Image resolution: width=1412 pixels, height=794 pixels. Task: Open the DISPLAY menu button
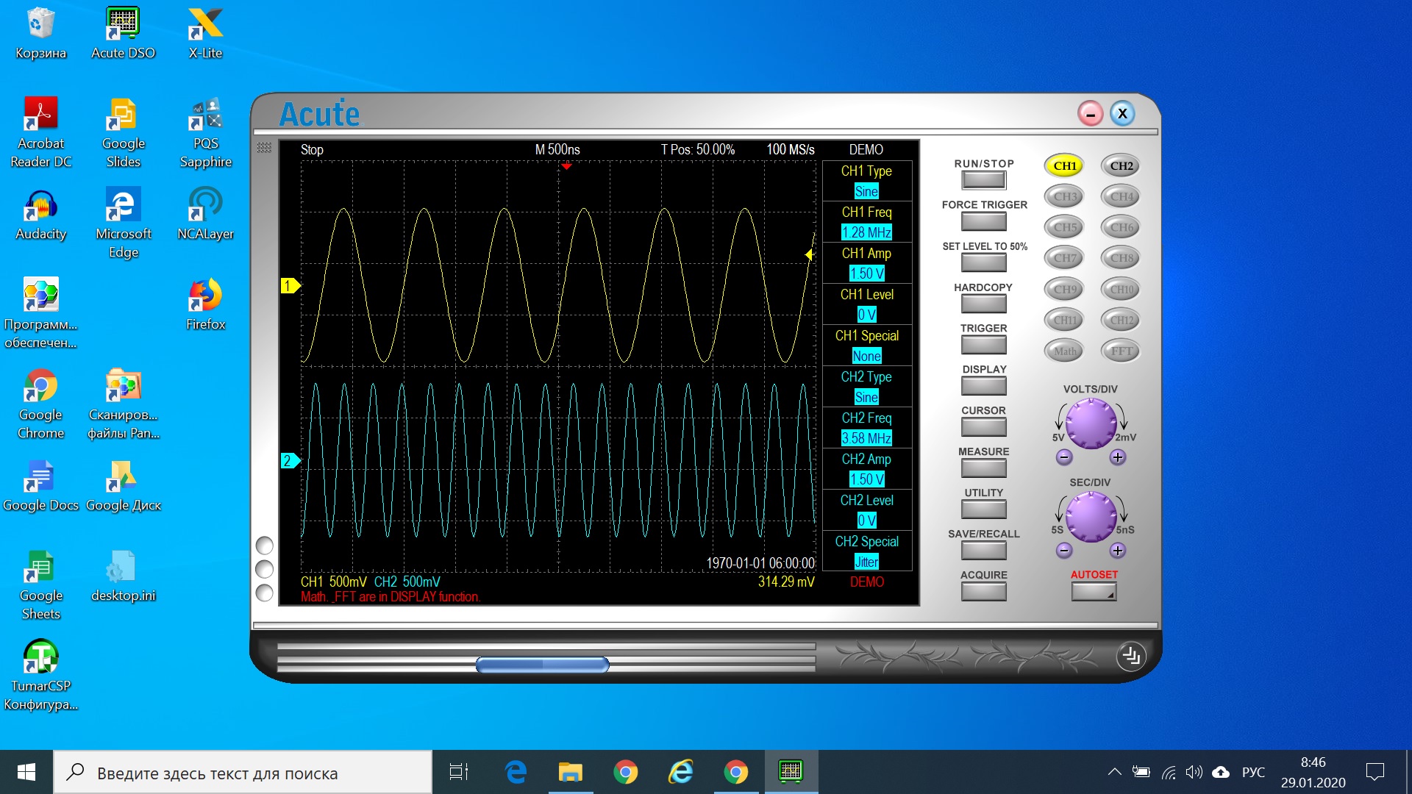click(983, 386)
